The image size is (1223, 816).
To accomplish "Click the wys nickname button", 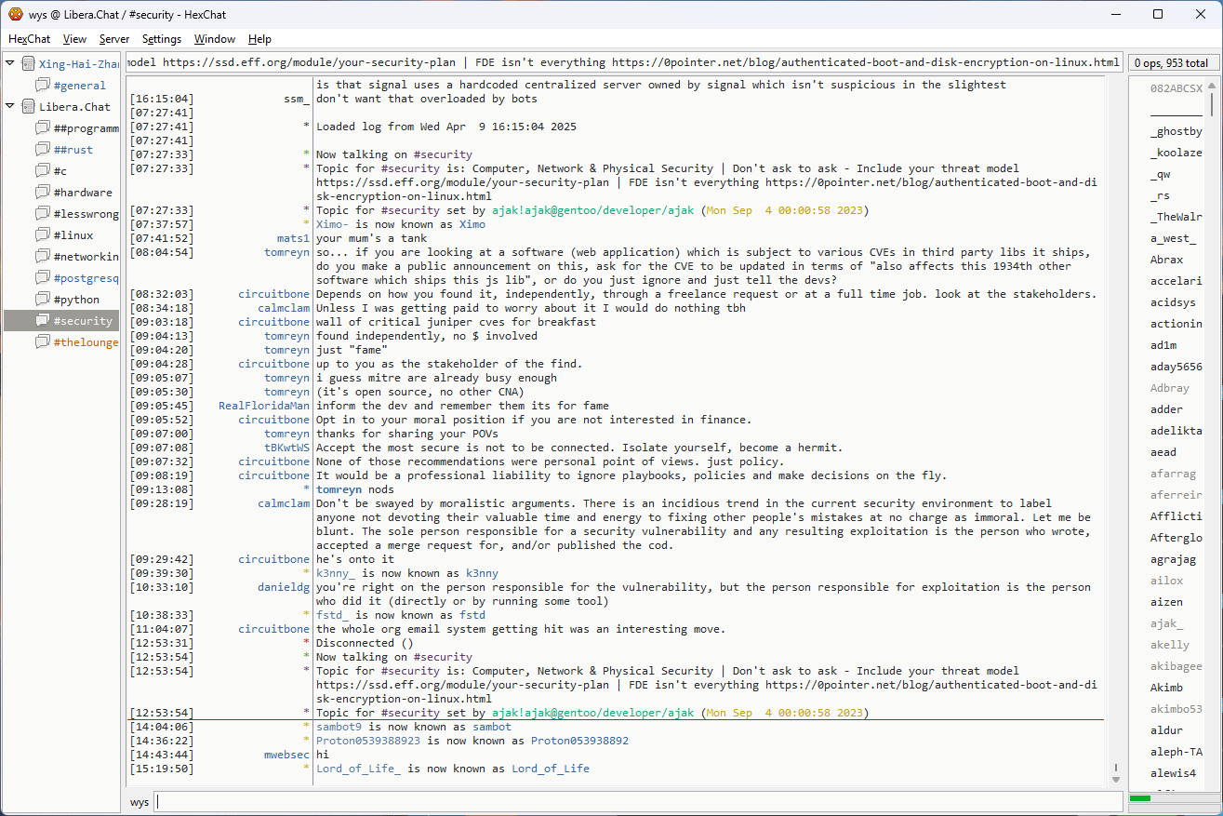I will pyautogui.click(x=139, y=802).
